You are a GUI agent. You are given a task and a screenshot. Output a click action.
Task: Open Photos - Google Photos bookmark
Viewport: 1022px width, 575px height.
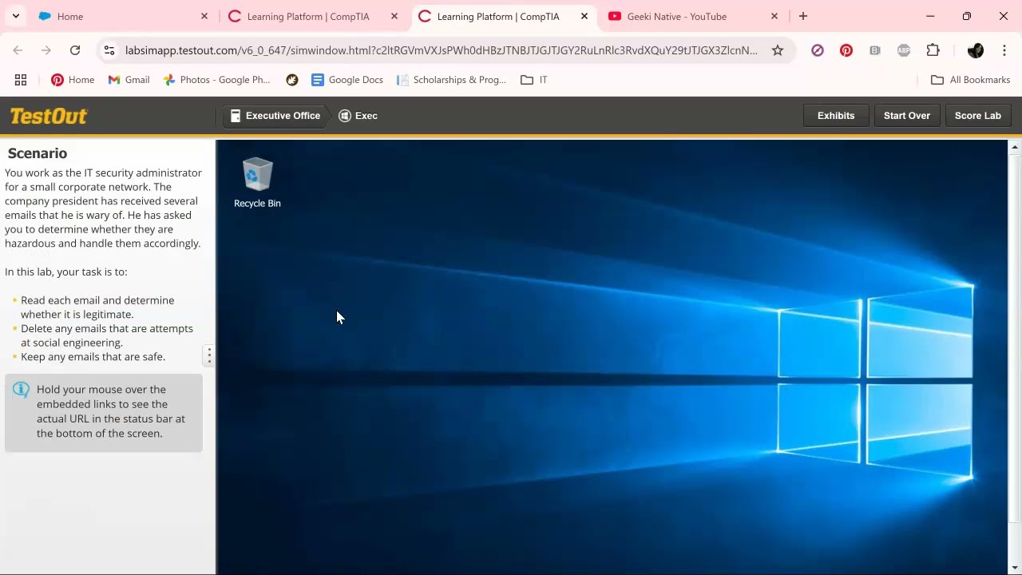[217, 80]
